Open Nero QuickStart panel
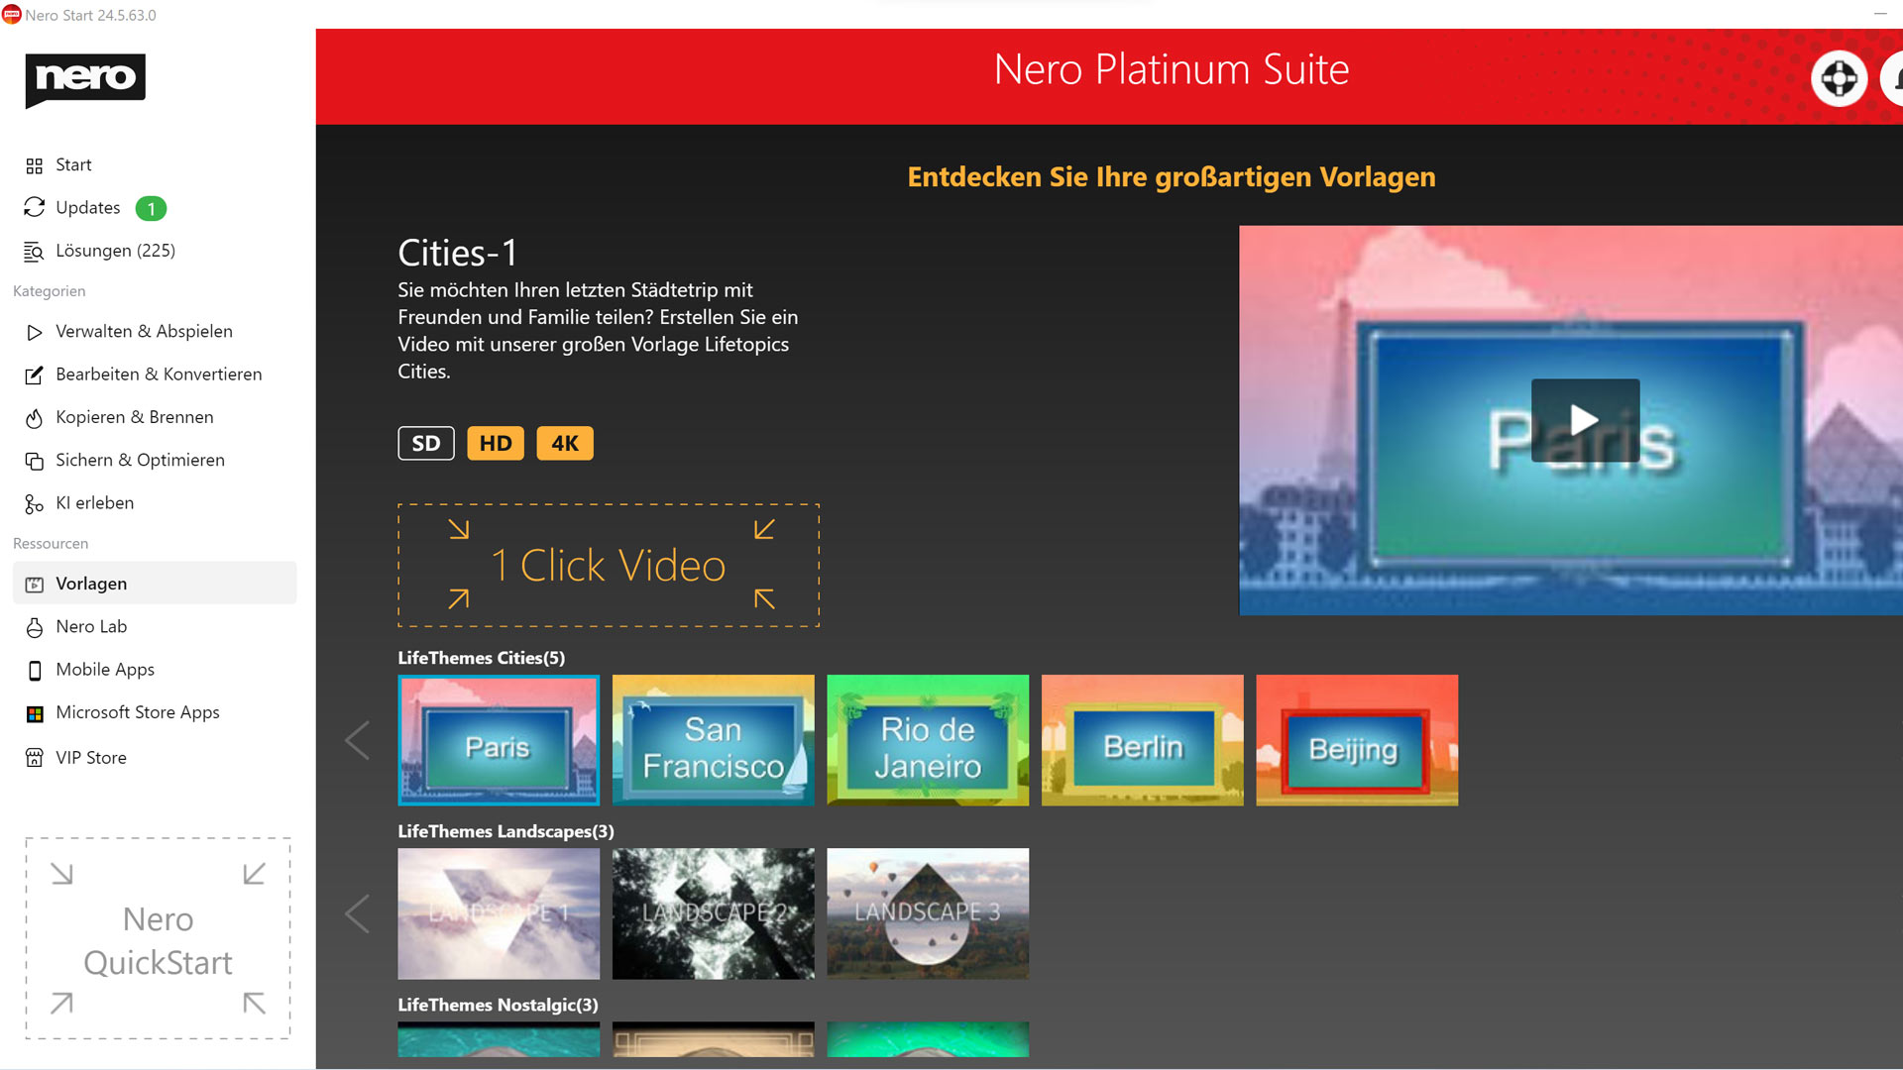The image size is (1903, 1070). pos(158,939)
